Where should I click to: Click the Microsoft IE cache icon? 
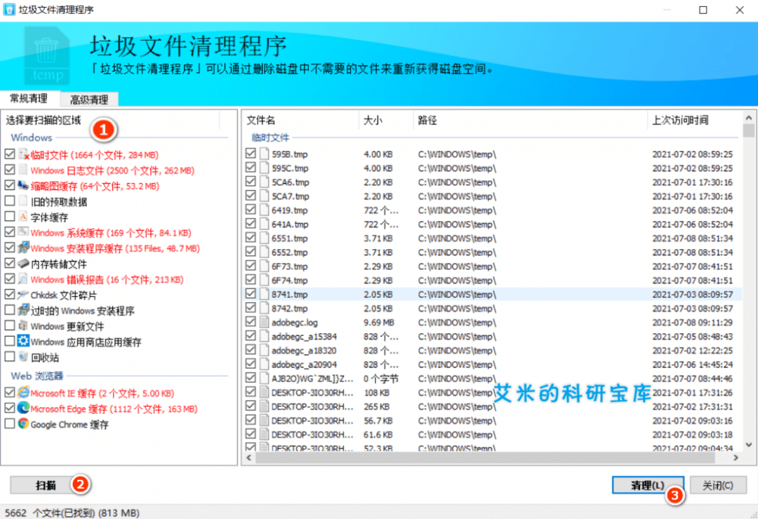point(23,393)
